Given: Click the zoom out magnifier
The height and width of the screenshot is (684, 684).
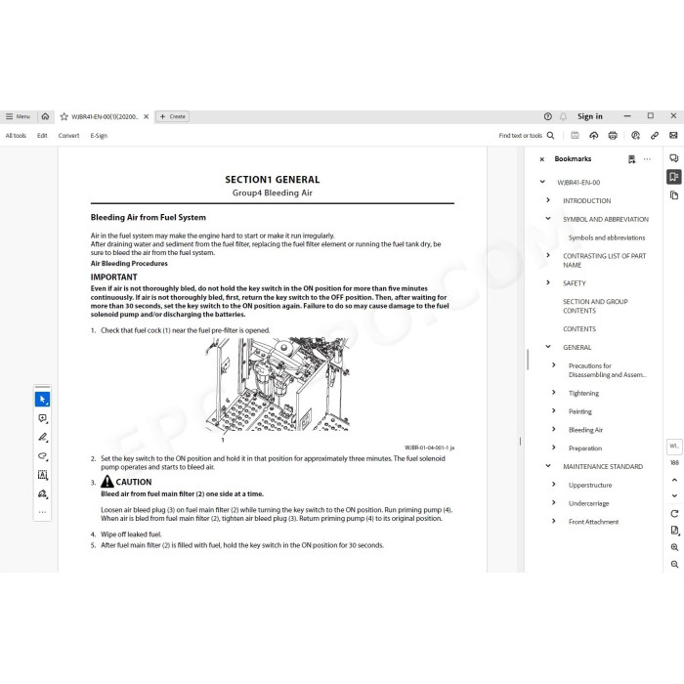Looking at the screenshot, I should pyautogui.click(x=674, y=564).
